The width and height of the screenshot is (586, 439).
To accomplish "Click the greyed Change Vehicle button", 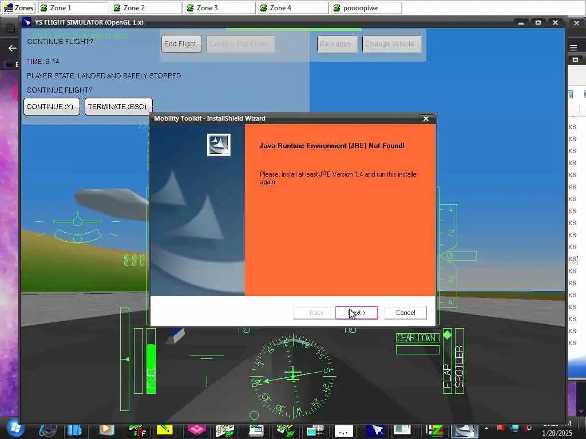I will tap(391, 43).
